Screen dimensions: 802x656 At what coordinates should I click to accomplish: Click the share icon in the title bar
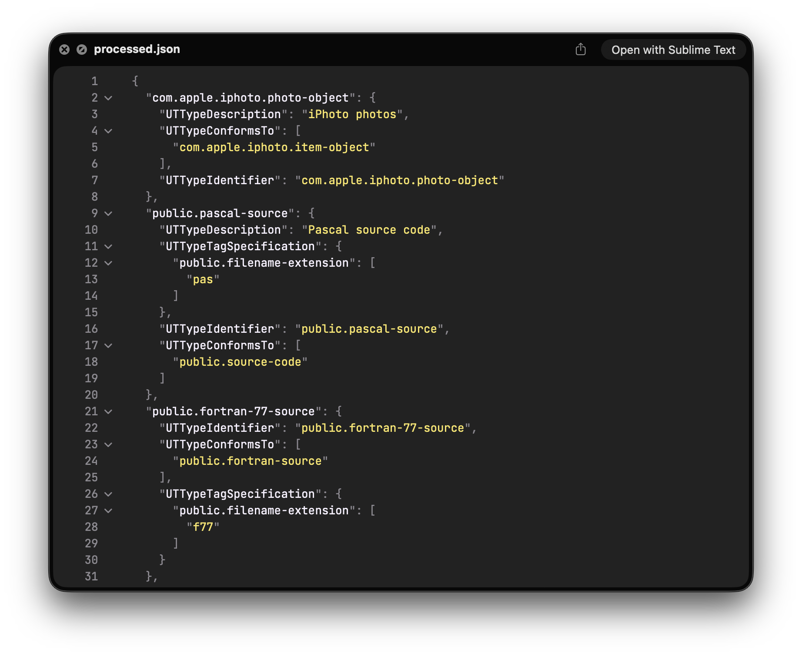(581, 50)
